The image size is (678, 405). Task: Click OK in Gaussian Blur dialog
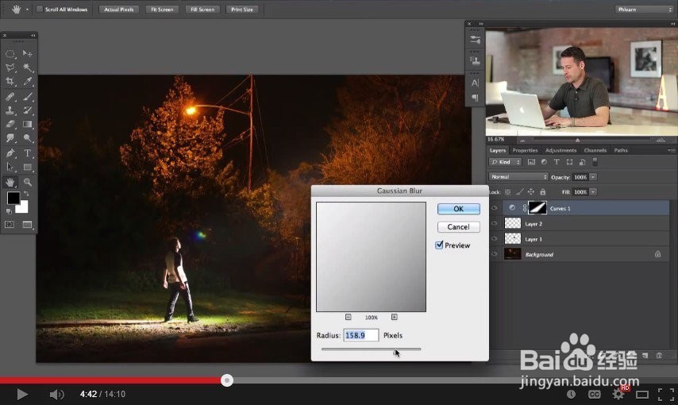pyautogui.click(x=458, y=209)
